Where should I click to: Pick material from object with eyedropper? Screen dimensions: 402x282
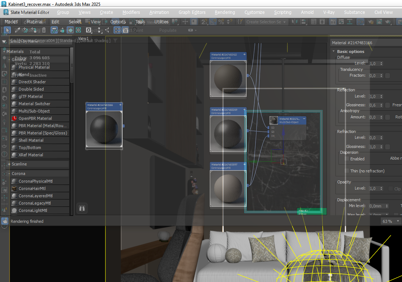(x=17, y=30)
